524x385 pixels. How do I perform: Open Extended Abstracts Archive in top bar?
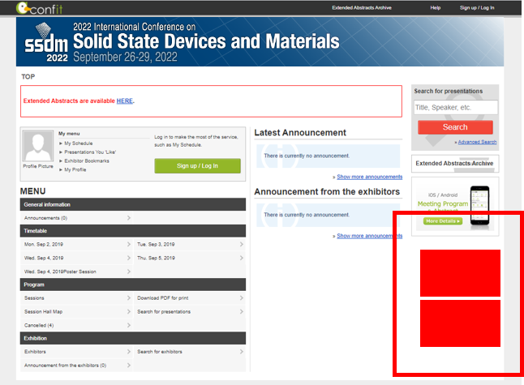(367, 7)
